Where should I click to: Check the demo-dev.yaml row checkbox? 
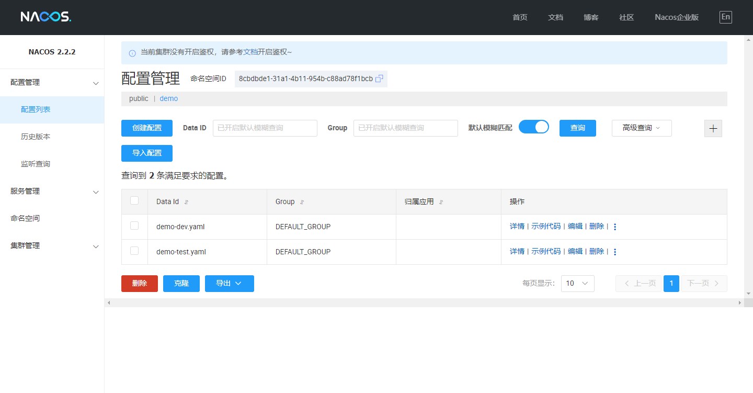click(134, 226)
